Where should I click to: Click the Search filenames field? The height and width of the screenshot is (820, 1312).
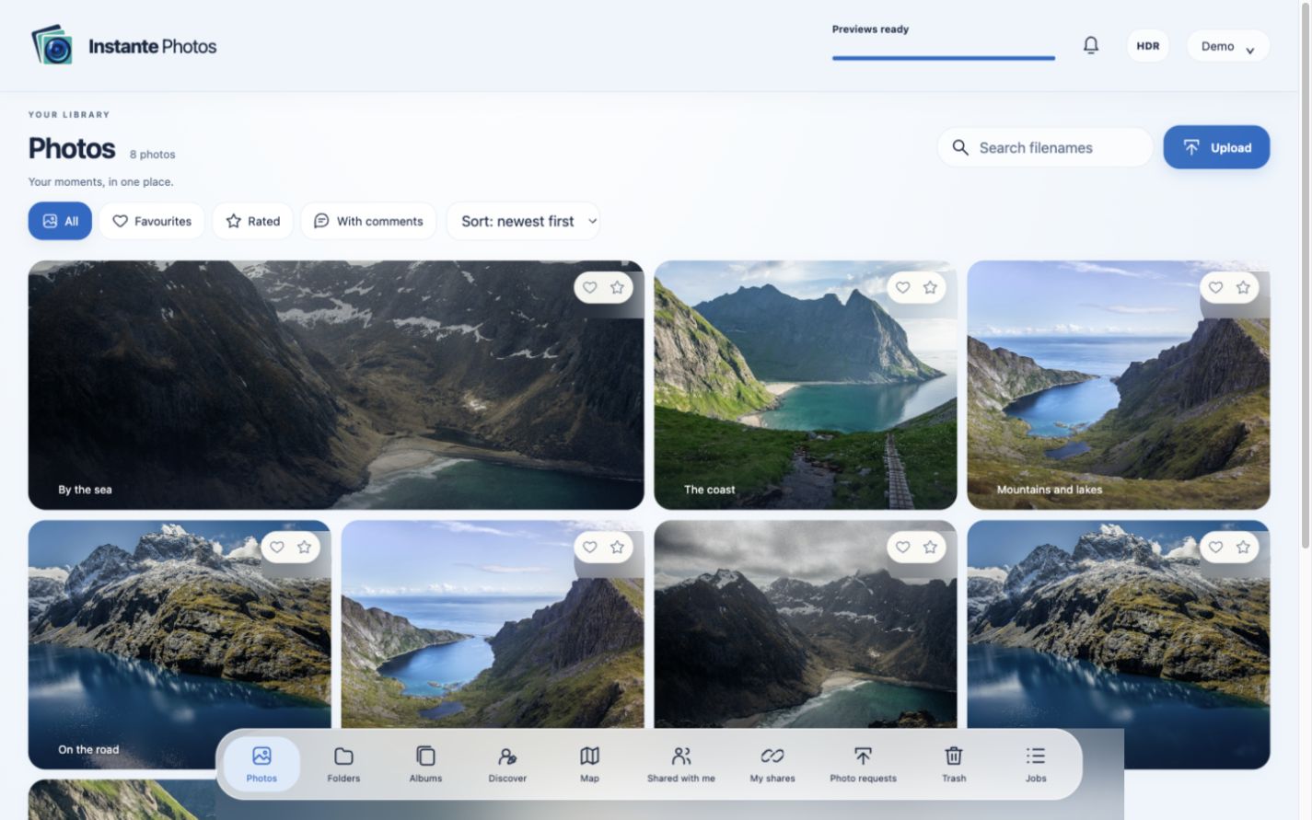click(x=1045, y=147)
